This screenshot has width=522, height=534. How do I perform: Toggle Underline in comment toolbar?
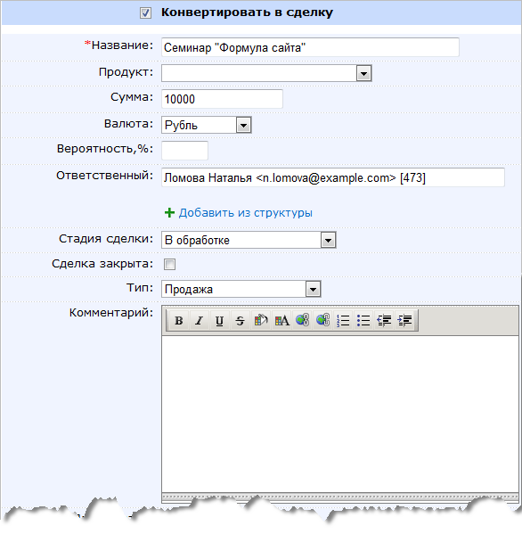(219, 320)
